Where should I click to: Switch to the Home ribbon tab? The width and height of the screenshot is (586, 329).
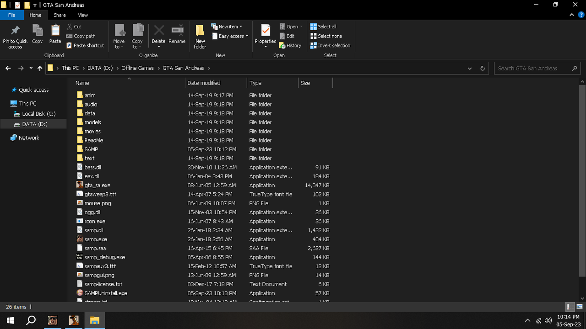pyautogui.click(x=35, y=15)
